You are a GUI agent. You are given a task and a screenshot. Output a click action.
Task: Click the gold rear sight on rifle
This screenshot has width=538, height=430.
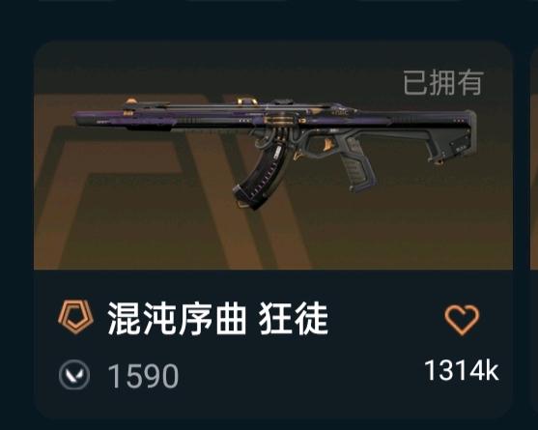tap(246, 101)
